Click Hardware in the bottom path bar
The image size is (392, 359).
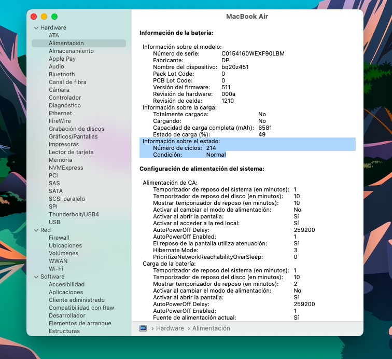[x=170, y=328]
